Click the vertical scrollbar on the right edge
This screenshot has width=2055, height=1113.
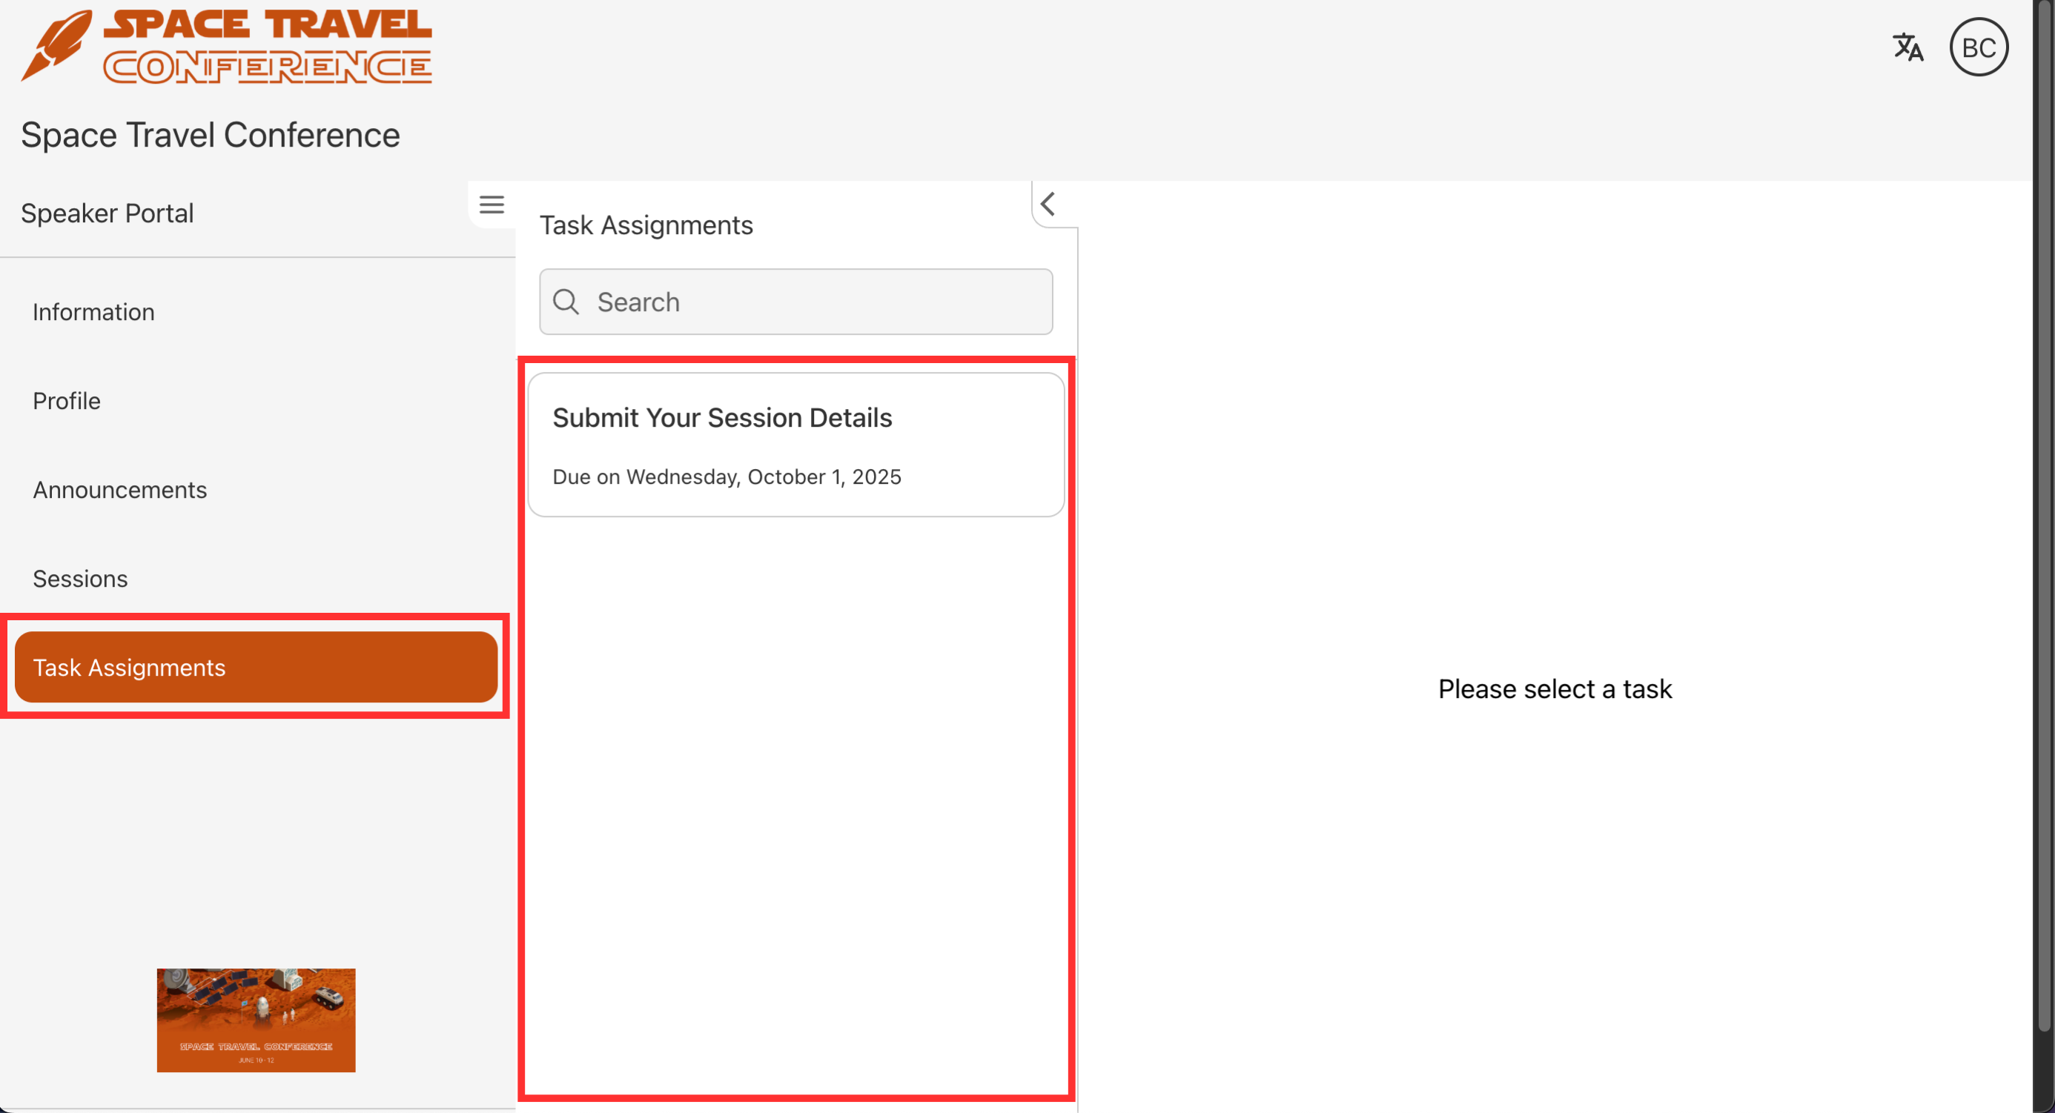click(2043, 518)
